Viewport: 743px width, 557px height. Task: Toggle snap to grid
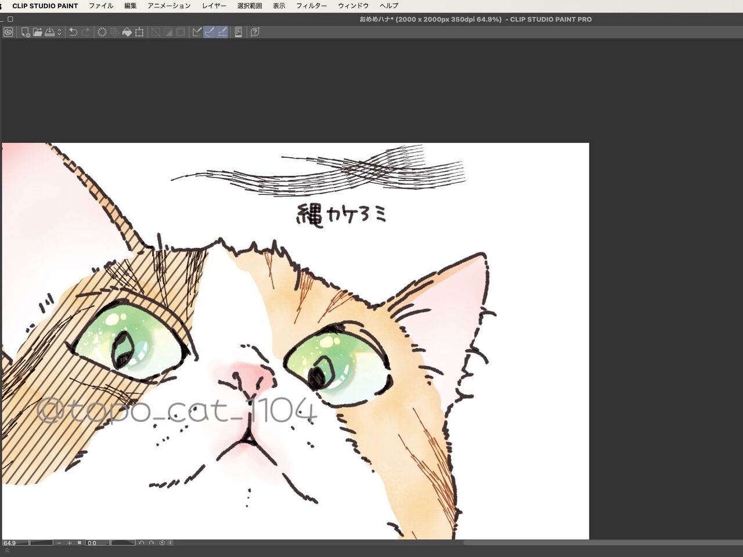[x=222, y=32]
